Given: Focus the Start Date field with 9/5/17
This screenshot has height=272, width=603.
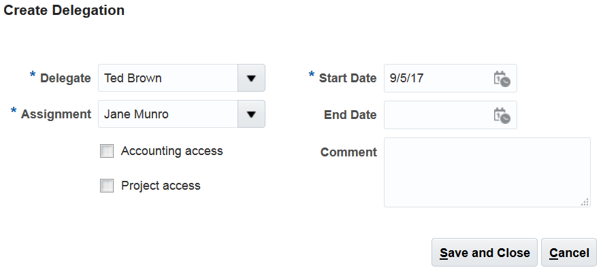Looking at the screenshot, I should tap(437, 78).
